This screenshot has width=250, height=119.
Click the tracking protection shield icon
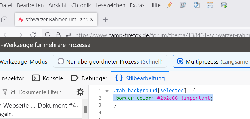point(48,35)
